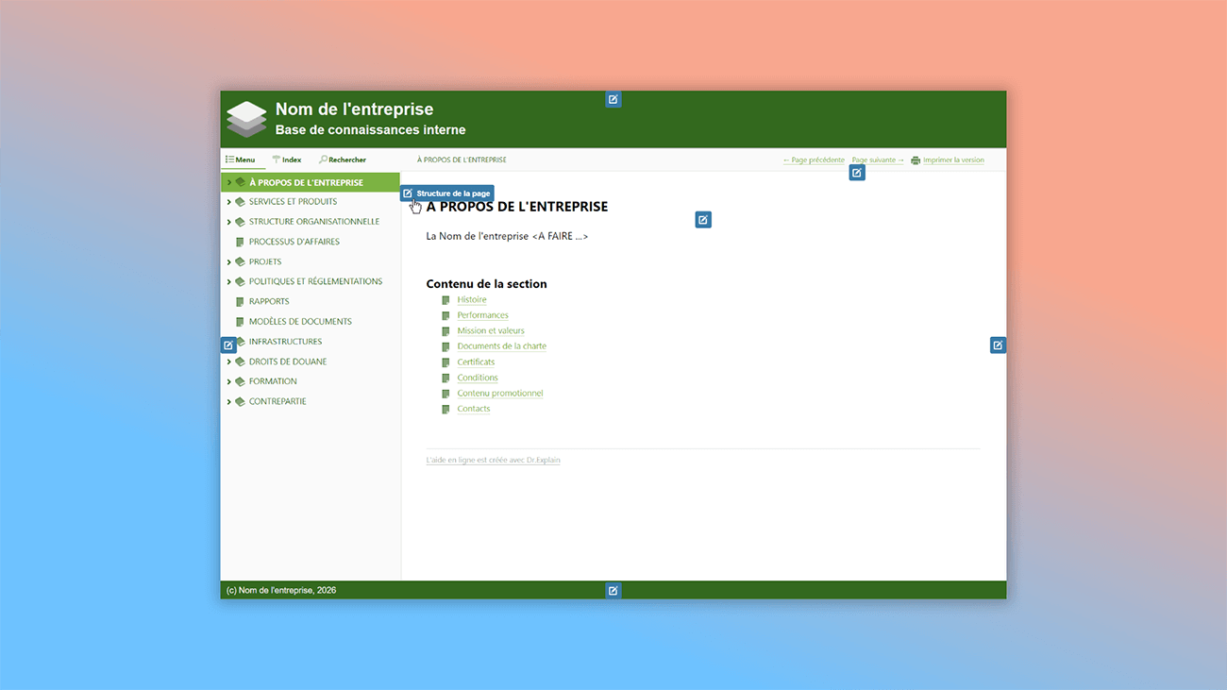Click the edit icon on the right margin
Screen dimensions: 1227x690
point(998,345)
